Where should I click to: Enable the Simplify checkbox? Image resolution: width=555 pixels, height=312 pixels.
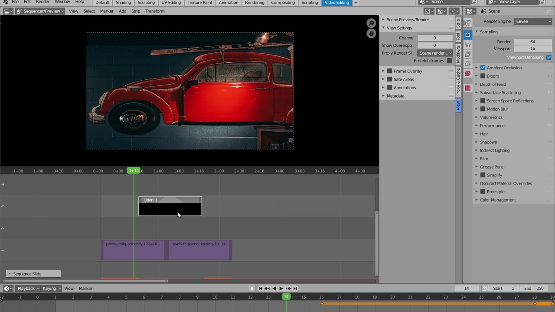coord(483,175)
